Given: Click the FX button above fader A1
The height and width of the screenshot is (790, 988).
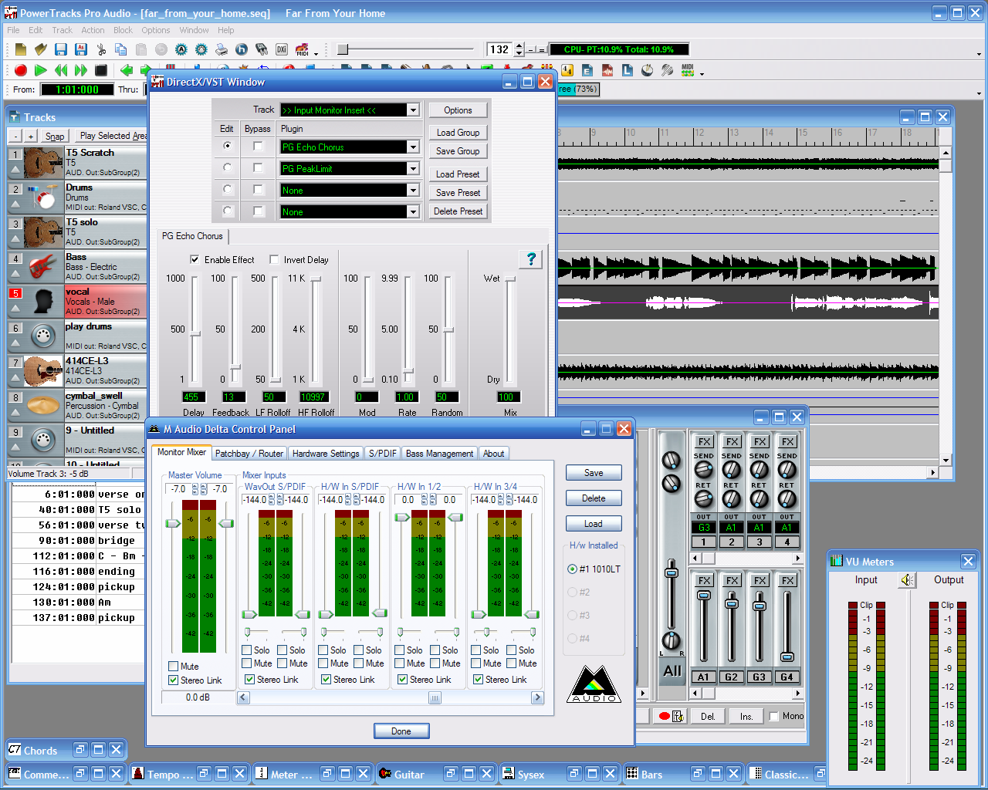Looking at the screenshot, I should coord(704,581).
